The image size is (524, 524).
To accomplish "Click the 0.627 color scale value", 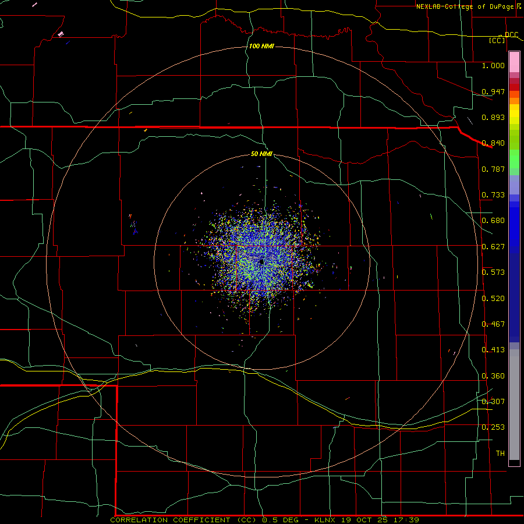I will pyautogui.click(x=493, y=247).
